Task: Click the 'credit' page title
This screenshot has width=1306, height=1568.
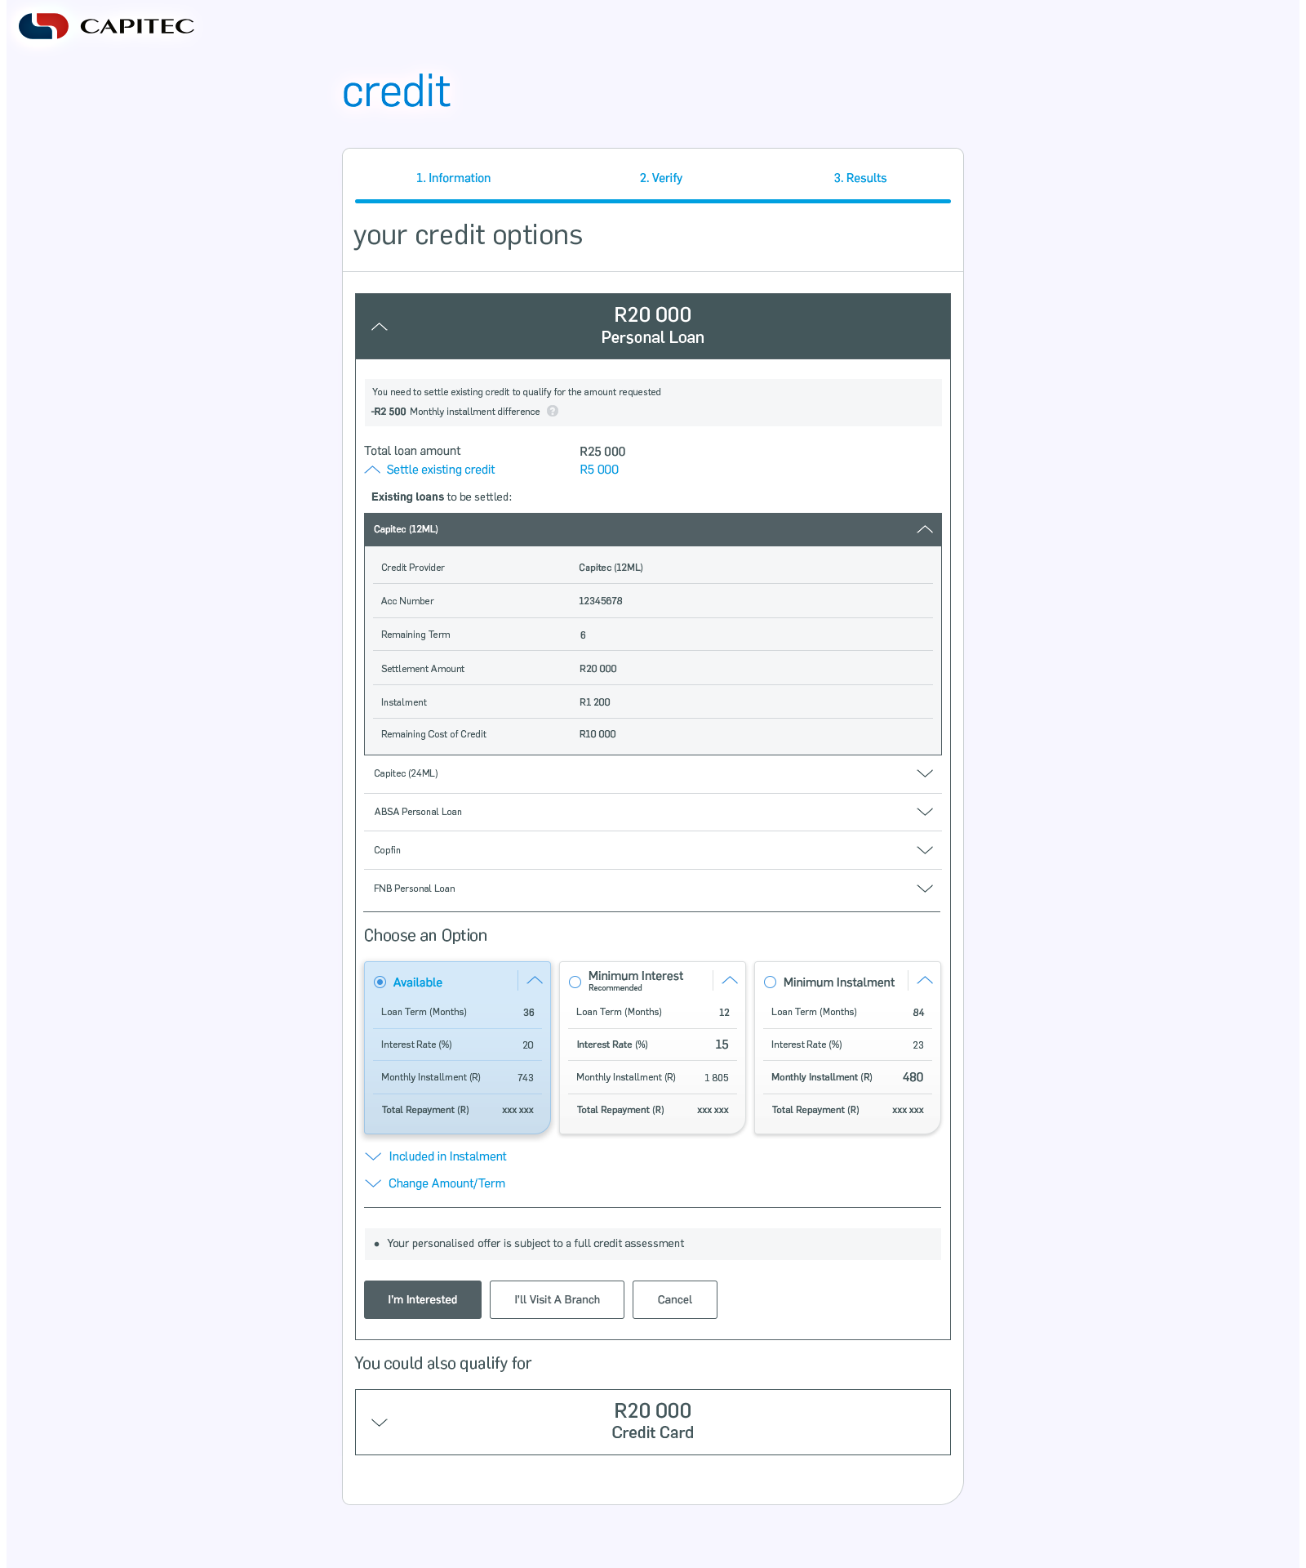Action: (x=397, y=91)
